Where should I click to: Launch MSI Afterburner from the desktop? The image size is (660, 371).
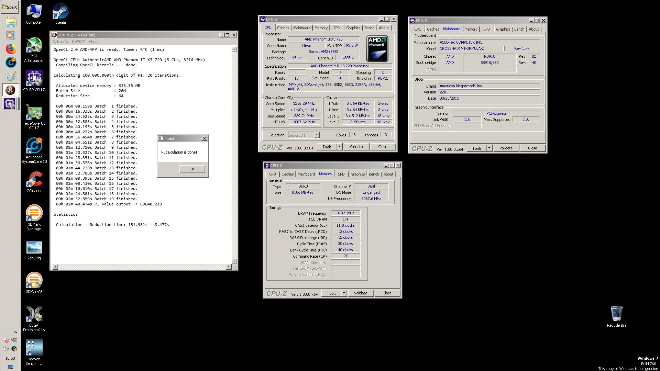[34, 50]
